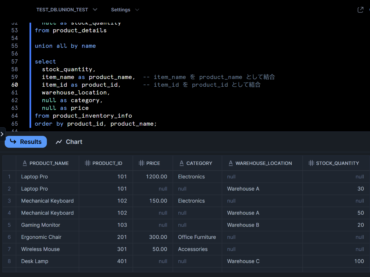Viewport: 370px width, 277px height.
Task: Select result row number 1
Action: pyautogui.click(x=9, y=176)
